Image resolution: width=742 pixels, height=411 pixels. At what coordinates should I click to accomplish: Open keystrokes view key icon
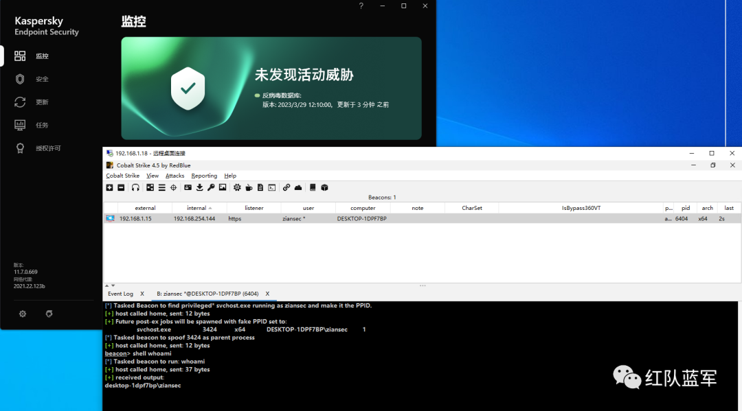point(211,187)
